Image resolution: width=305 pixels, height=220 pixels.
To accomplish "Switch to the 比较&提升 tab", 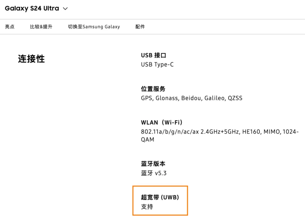I will pos(41,27).
